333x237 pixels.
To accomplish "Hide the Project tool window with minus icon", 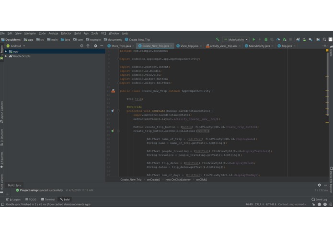I will click(x=102, y=46).
